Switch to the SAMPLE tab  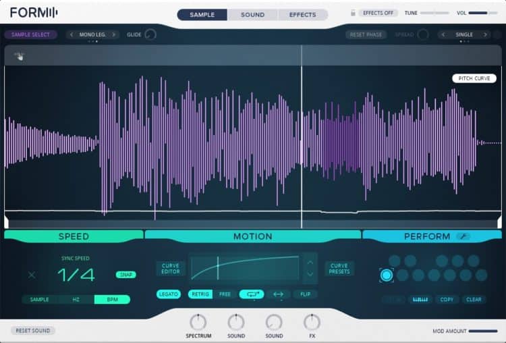(202, 15)
